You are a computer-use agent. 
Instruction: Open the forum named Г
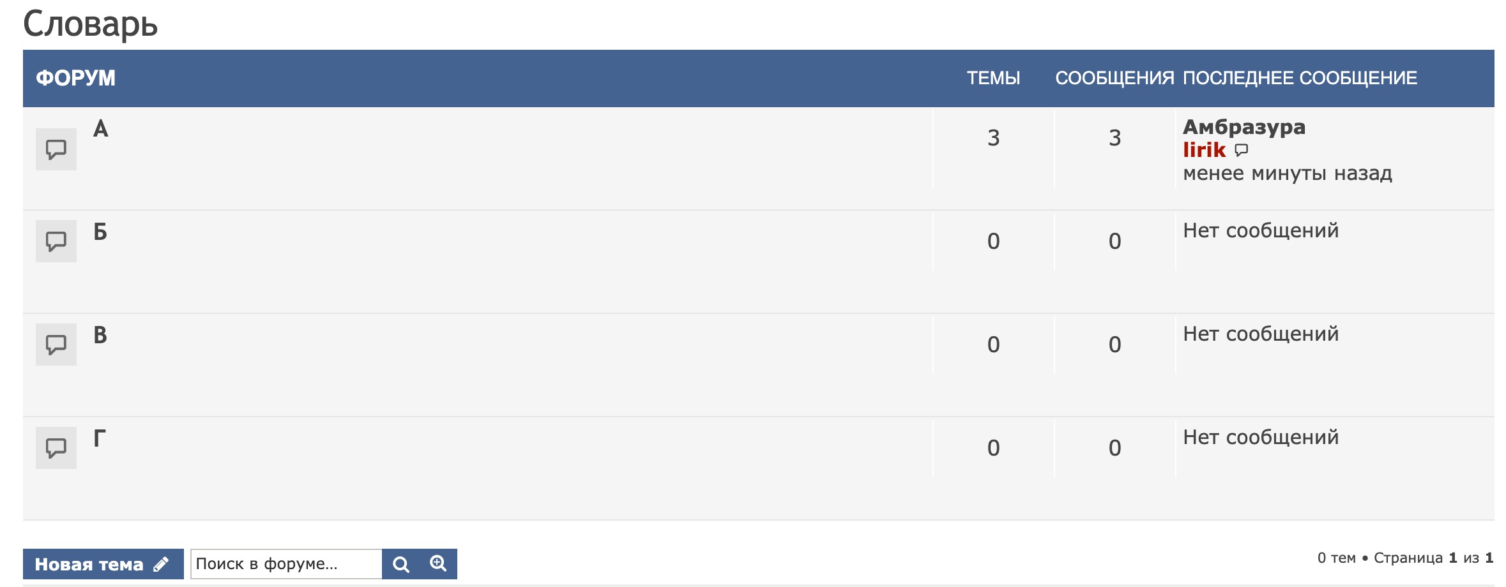[100, 439]
